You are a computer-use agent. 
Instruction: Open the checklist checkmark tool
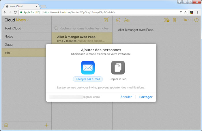point(118,20)
